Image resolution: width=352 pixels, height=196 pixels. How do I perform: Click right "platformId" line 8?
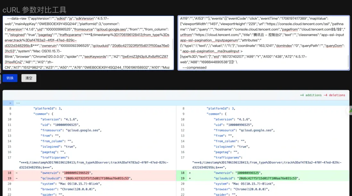click(x=221, y=108)
